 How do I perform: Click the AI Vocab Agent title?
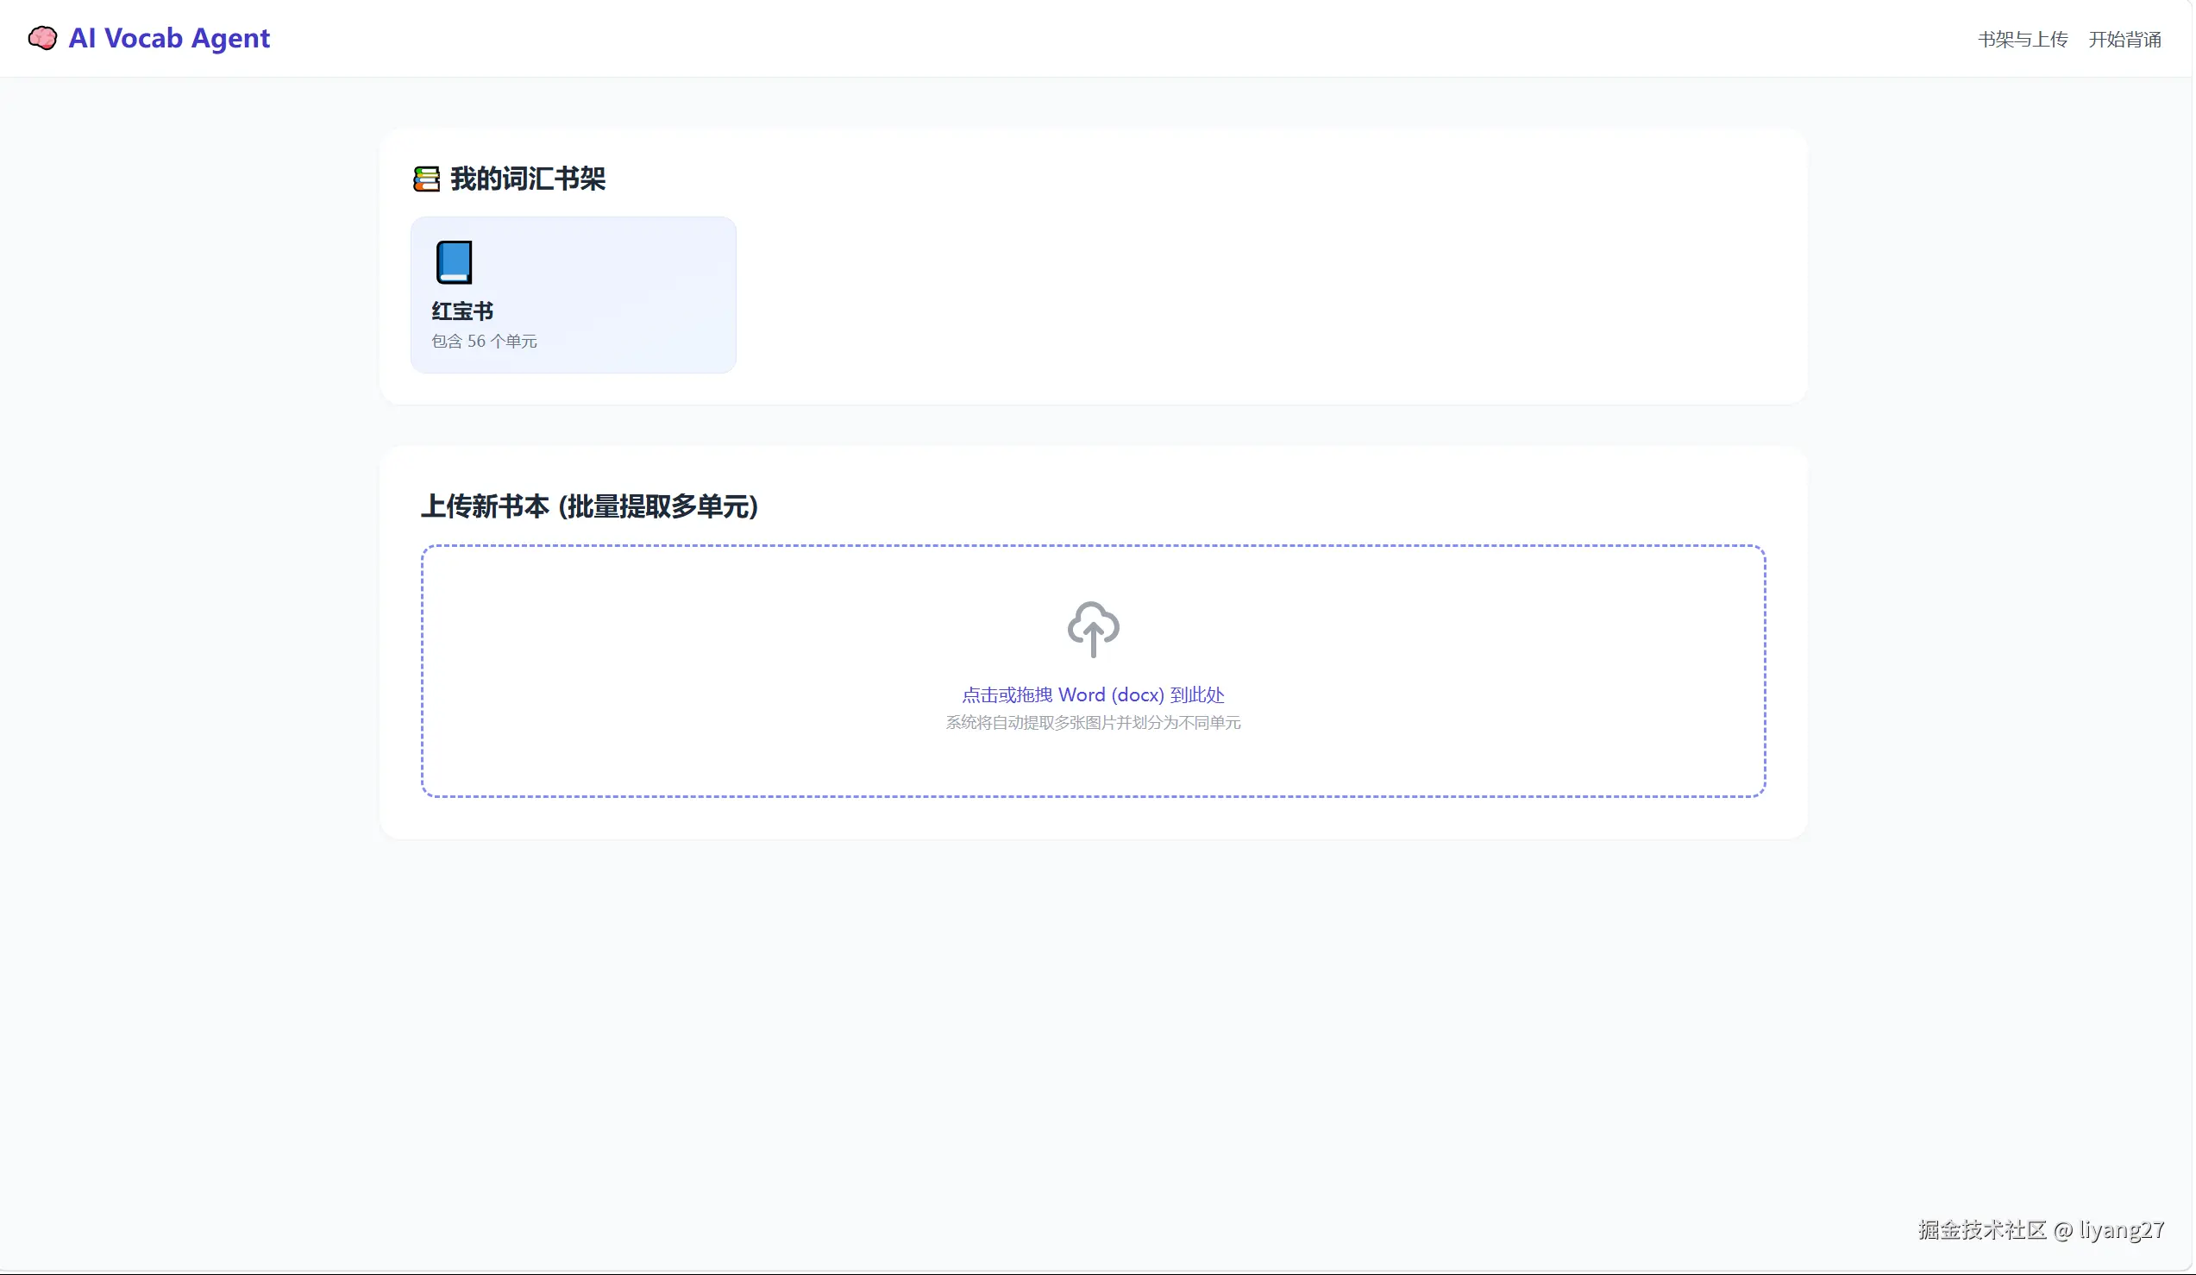[169, 38]
